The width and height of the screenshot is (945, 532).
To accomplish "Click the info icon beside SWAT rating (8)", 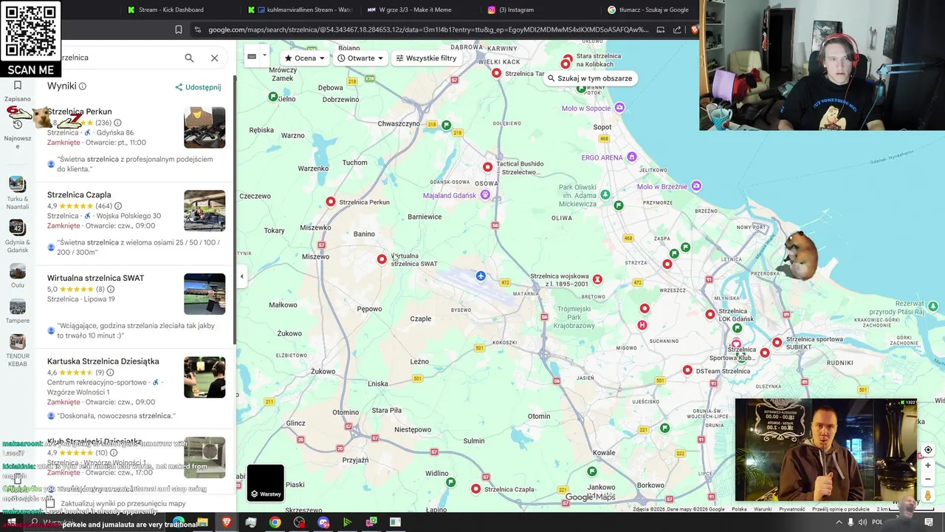I will click(111, 290).
